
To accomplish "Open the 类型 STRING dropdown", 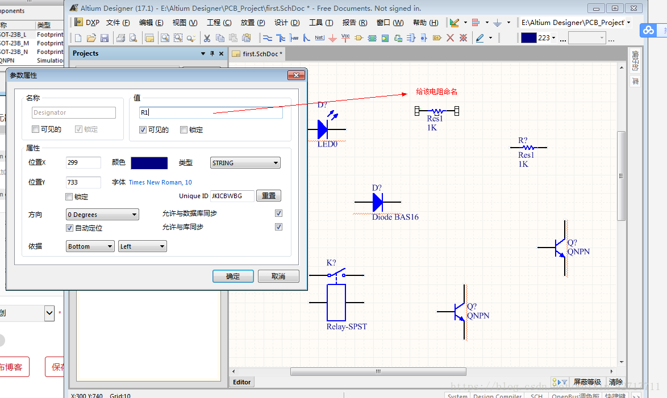I will coord(245,163).
